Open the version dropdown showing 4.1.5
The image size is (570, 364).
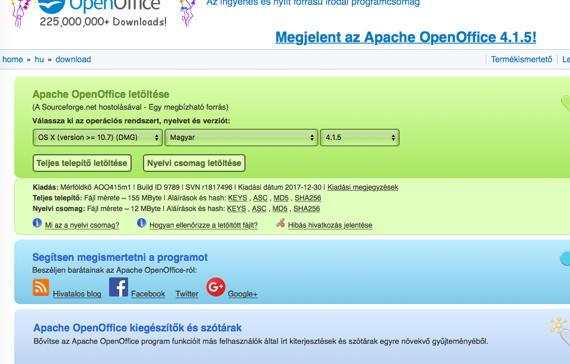359,138
